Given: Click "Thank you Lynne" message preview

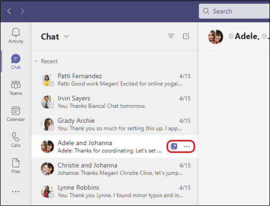Looking at the screenshot, I should (x=120, y=195).
